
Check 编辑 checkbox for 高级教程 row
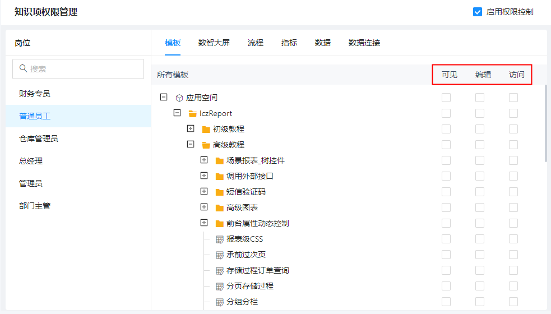pyautogui.click(x=480, y=145)
